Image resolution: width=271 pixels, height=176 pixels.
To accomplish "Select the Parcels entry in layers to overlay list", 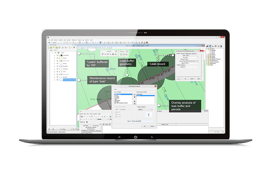I will tap(139, 95).
